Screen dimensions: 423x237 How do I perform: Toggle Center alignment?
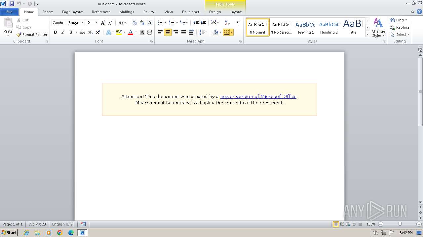[x=168, y=32]
